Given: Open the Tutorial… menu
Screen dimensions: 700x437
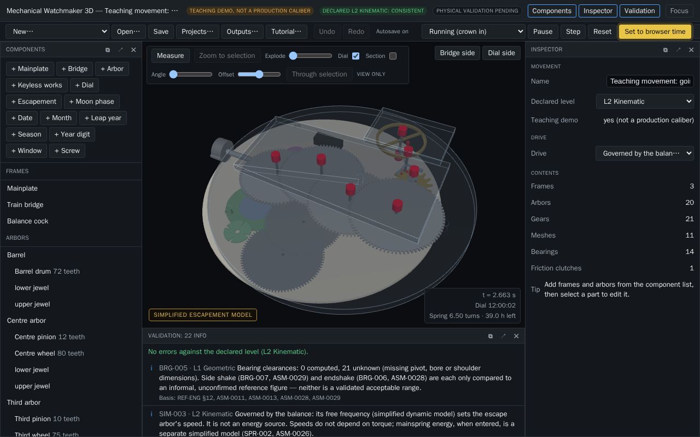Looking at the screenshot, I should 287,32.
